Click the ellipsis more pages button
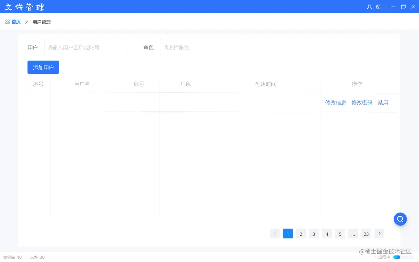This screenshot has width=419, height=262. tap(353, 234)
